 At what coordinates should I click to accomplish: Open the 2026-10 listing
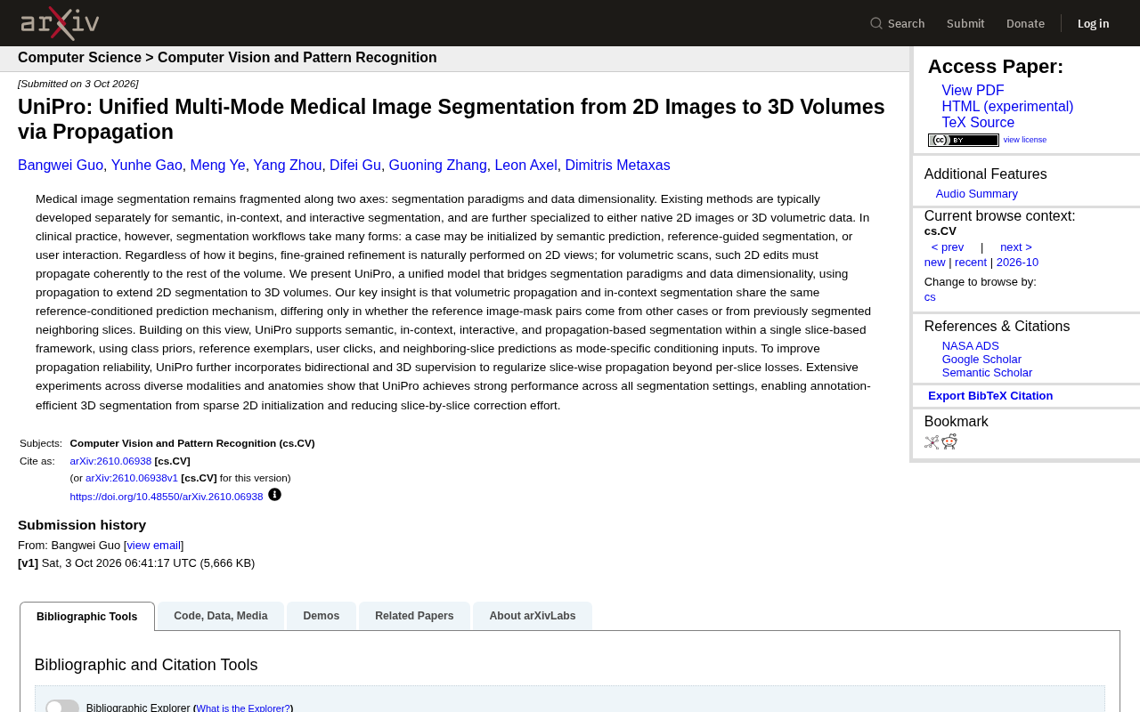(x=1017, y=263)
